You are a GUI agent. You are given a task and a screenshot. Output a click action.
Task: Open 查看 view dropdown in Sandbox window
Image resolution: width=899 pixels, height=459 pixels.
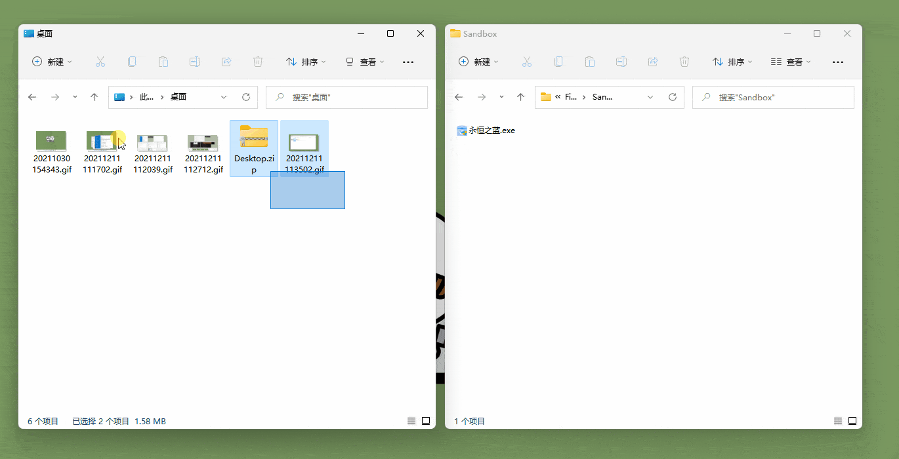(x=791, y=62)
